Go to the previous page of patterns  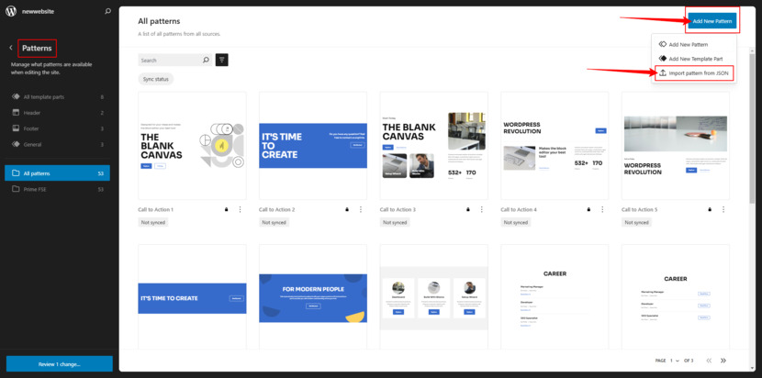[x=709, y=361]
